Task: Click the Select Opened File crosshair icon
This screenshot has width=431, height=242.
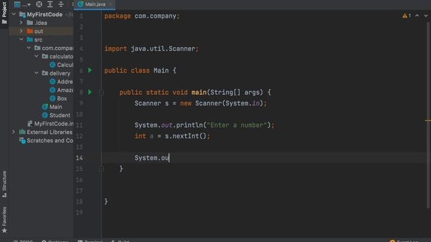Action: (39, 5)
